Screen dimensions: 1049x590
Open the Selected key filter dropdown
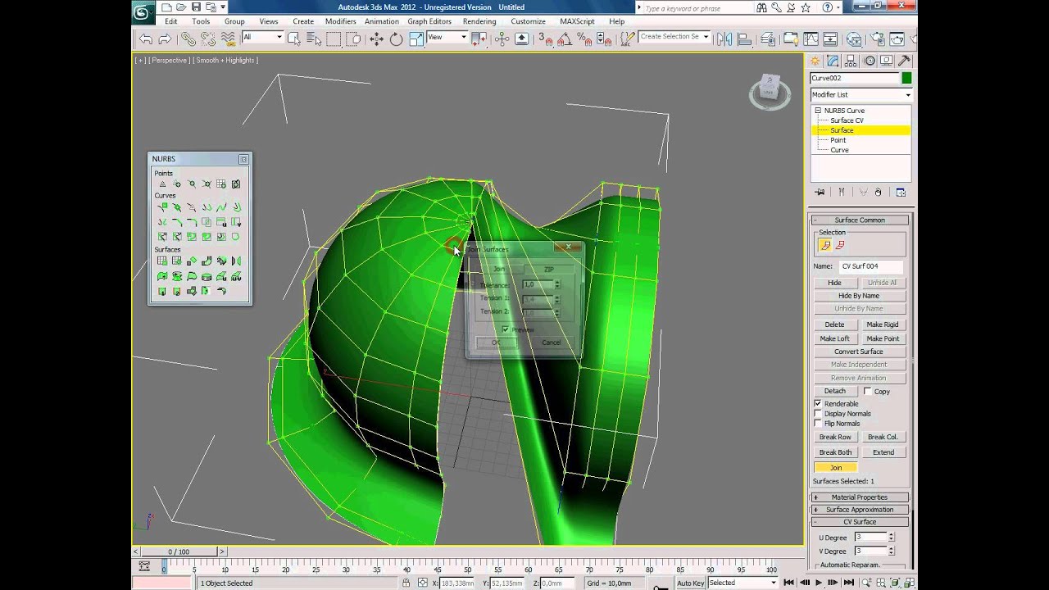pyautogui.click(x=742, y=583)
